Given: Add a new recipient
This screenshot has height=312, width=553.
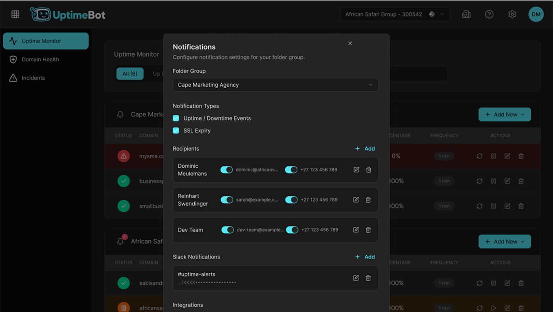Looking at the screenshot, I should click(365, 149).
